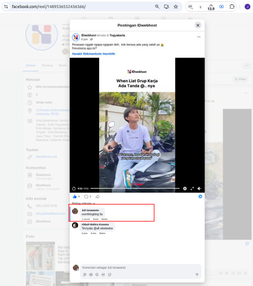Open Juli Isnawanto commenter profile picture
Viewport: 253px width, 286px height.
tap(75, 211)
